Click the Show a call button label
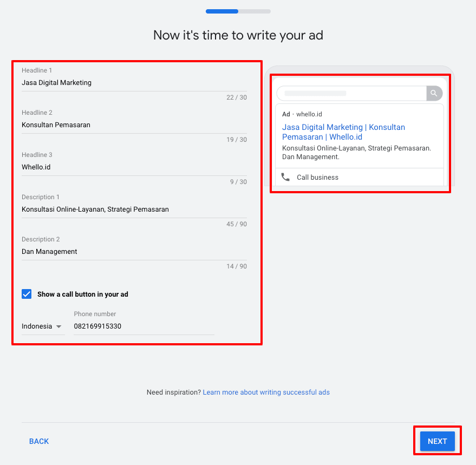Viewport: 476px width, 465px height. coord(82,294)
